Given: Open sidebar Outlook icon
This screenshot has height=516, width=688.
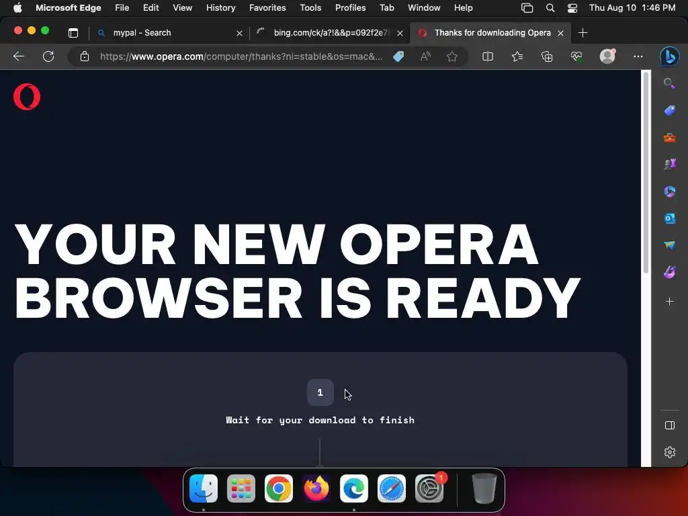Looking at the screenshot, I should click(x=670, y=218).
